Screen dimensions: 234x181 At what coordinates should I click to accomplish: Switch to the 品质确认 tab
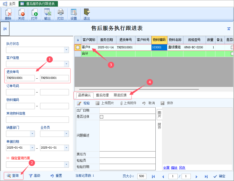point(85,95)
